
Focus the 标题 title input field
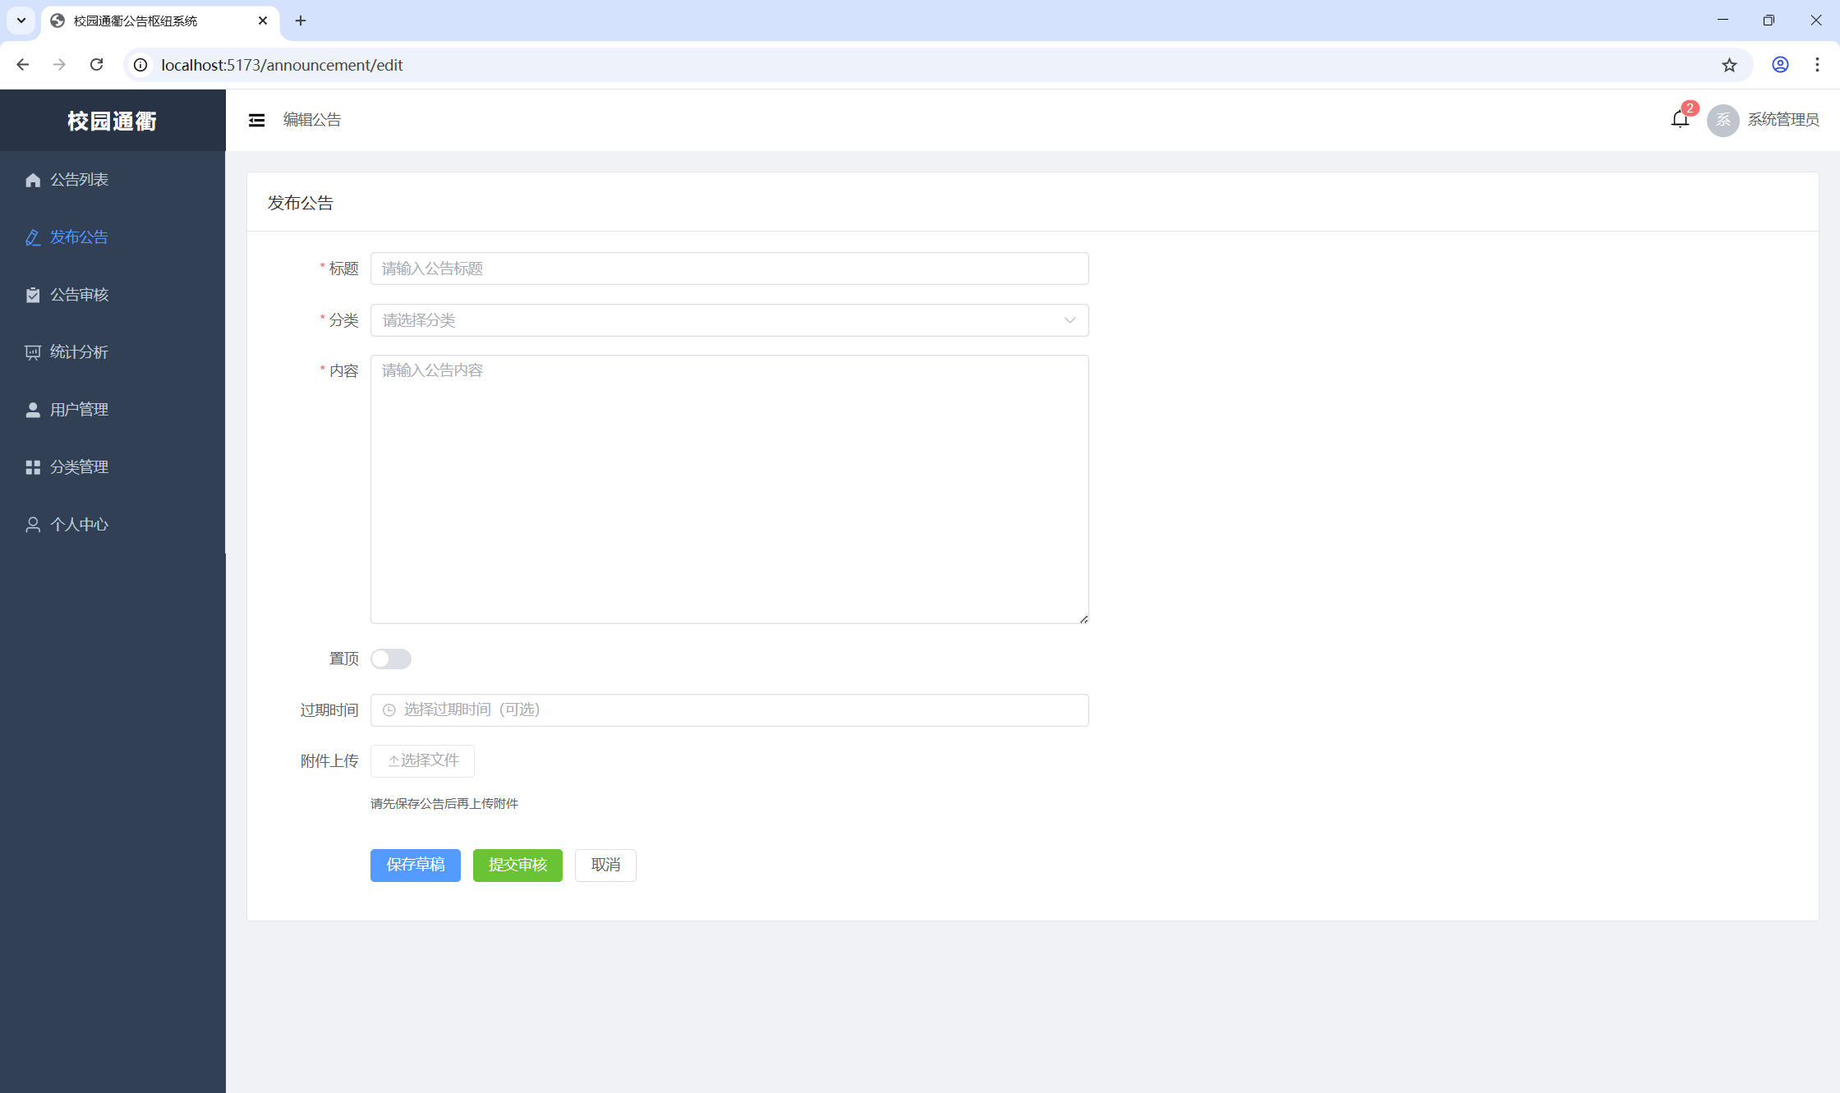(x=729, y=269)
